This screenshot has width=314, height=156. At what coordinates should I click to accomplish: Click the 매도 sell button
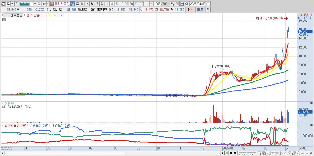(x=200, y=10)
